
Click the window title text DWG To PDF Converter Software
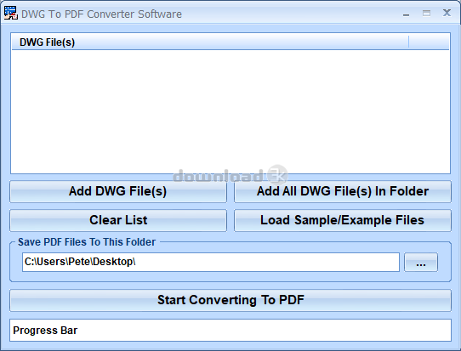pyautogui.click(x=102, y=14)
